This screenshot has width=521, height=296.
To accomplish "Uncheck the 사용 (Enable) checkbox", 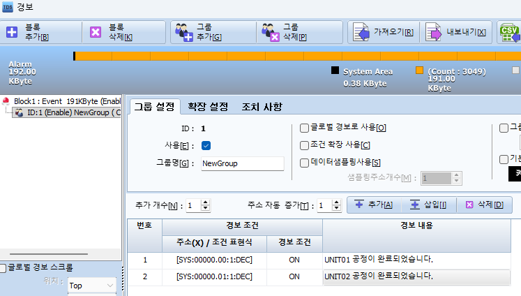I will [x=206, y=145].
